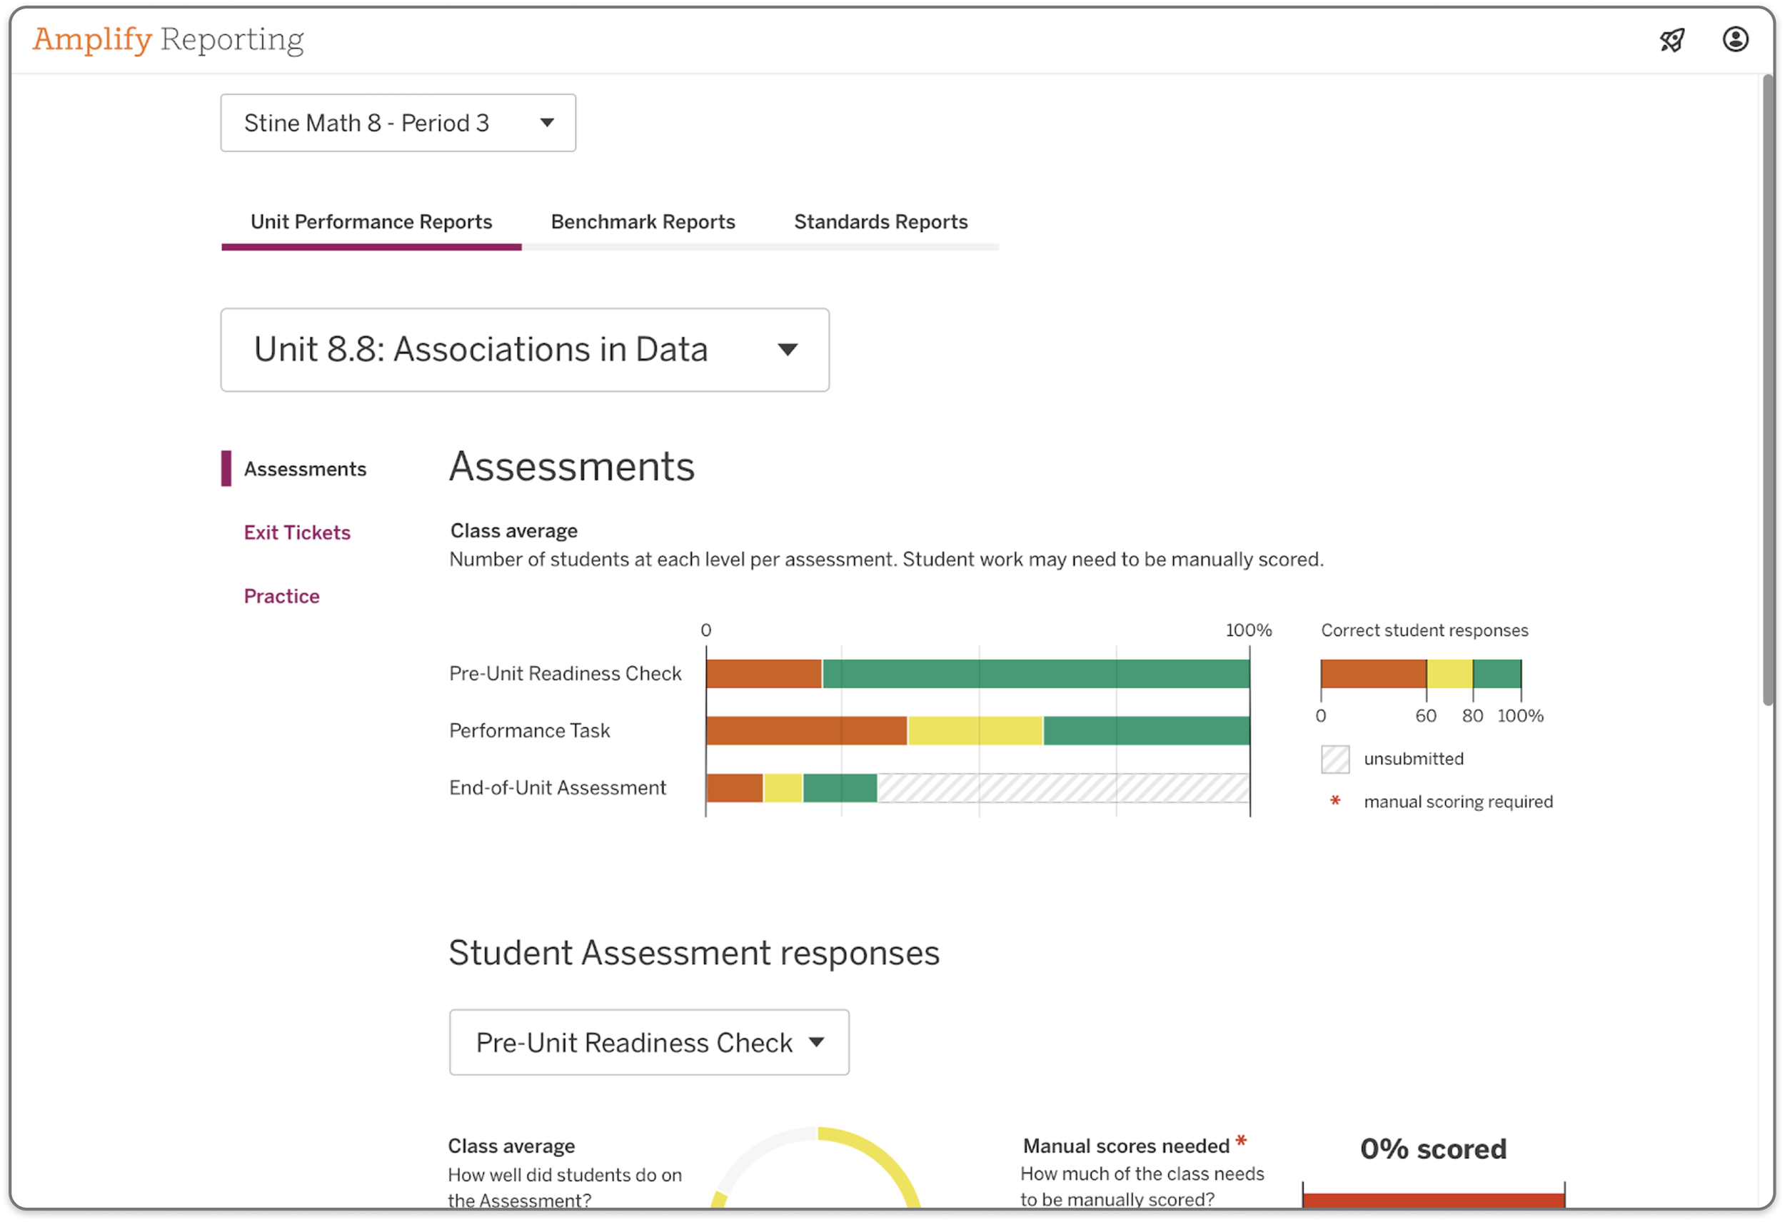
Task: Go to the Practice section
Action: [x=282, y=596]
